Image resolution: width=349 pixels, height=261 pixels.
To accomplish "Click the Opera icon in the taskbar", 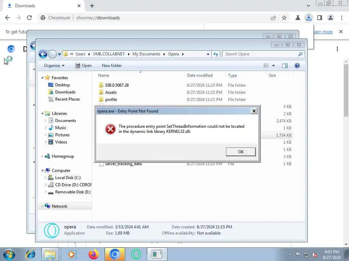I will pyautogui.click(x=136, y=254).
